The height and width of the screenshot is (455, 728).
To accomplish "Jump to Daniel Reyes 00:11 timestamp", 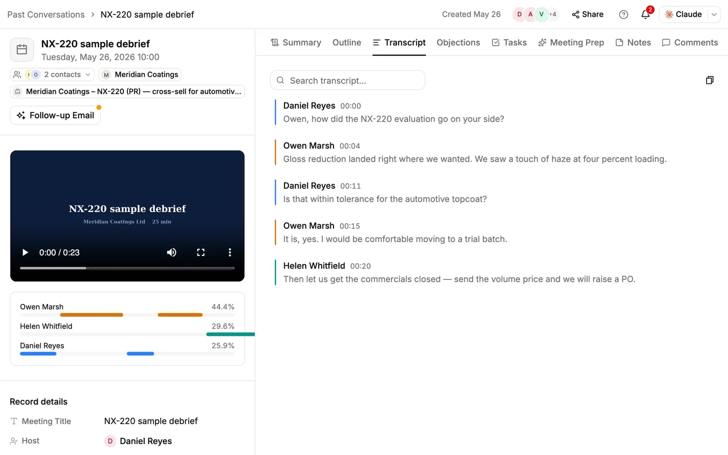I will pos(350,186).
